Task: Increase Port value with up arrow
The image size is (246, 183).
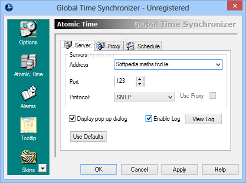Action: point(140,79)
